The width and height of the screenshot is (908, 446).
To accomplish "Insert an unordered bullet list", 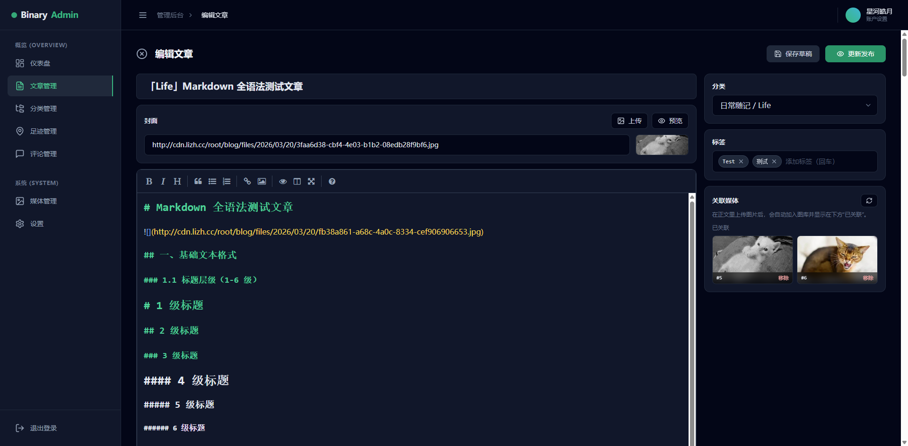I will (212, 181).
